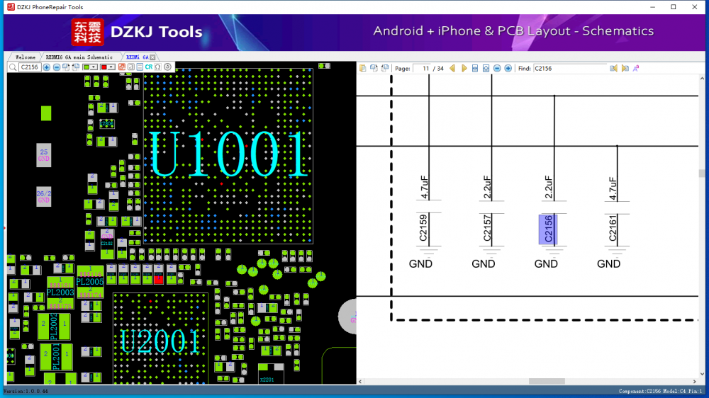Select the PL2003 inductor on PCB
709x398 pixels.
click(x=60, y=292)
